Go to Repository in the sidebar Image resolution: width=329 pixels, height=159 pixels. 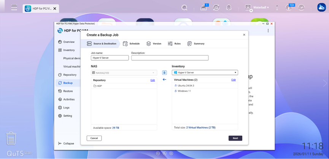(x=70, y=75)
